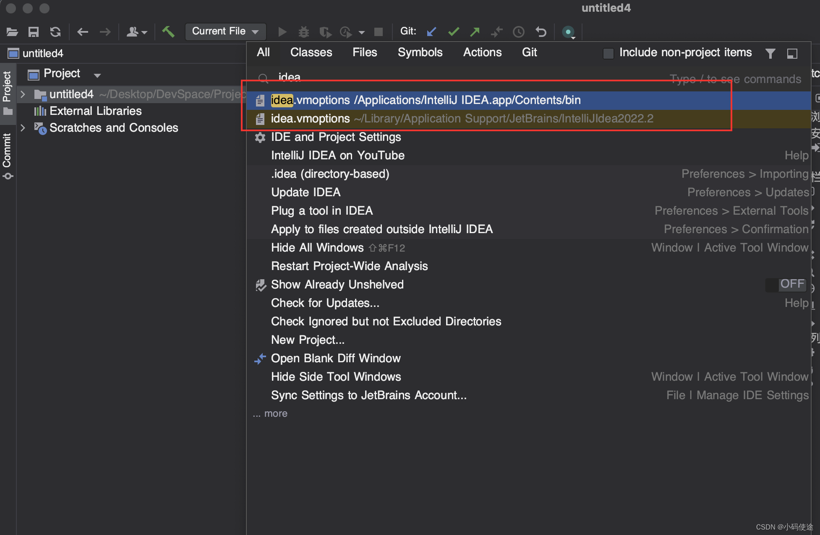
Task: Select External Libraries tree item
Action: coord(95,111)
